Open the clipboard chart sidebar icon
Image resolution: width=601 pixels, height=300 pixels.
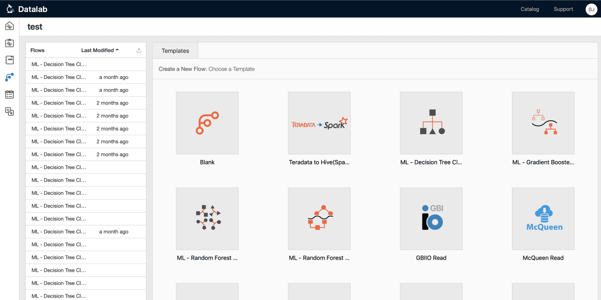click(x=9, y=43)
